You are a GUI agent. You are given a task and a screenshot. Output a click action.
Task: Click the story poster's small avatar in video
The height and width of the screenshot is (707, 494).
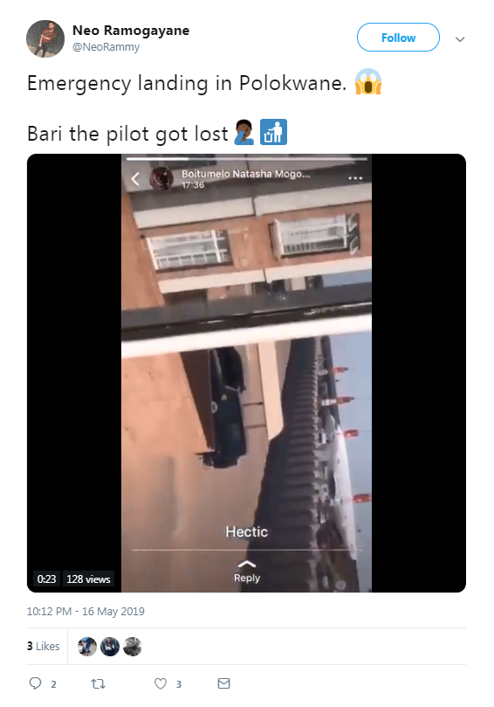pos(161,178)
